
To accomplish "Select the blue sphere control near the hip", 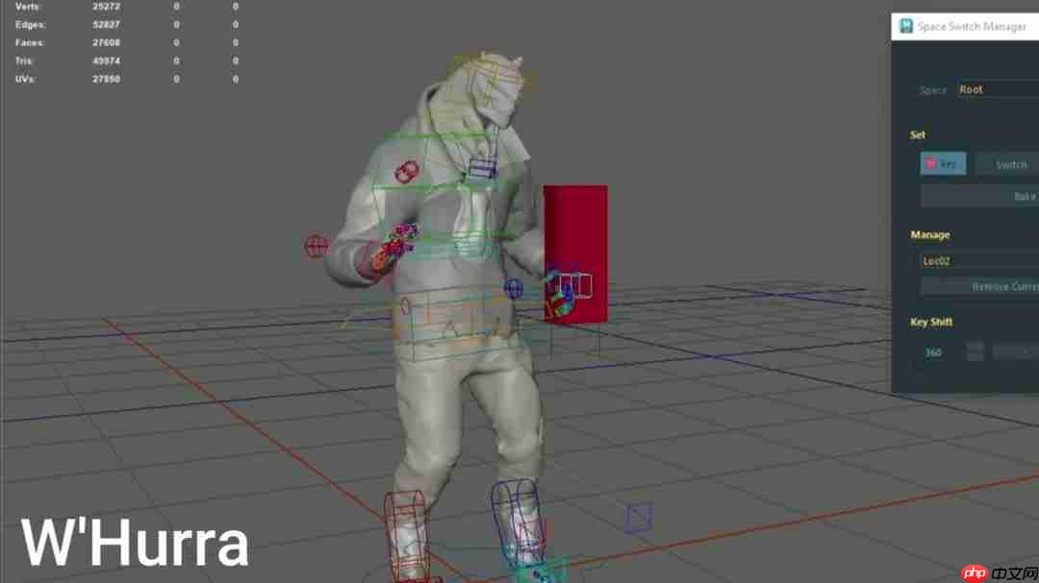I will pos(514,288).
